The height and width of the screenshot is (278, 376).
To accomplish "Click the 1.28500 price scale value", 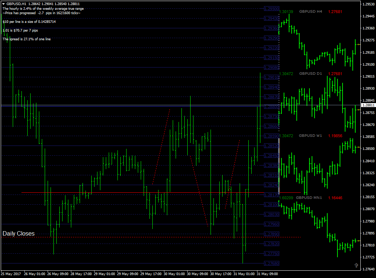I will [x=369, y=149].
